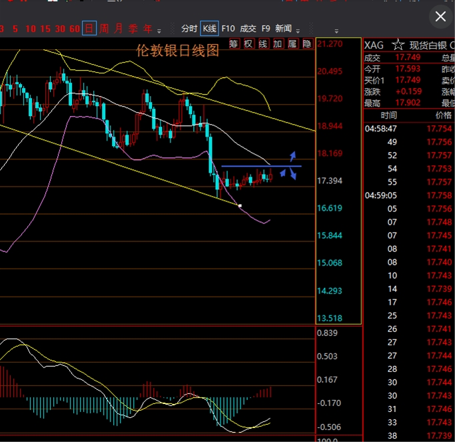Select the 10-minute period button
The image size is (455, 442).
[31, 29]
